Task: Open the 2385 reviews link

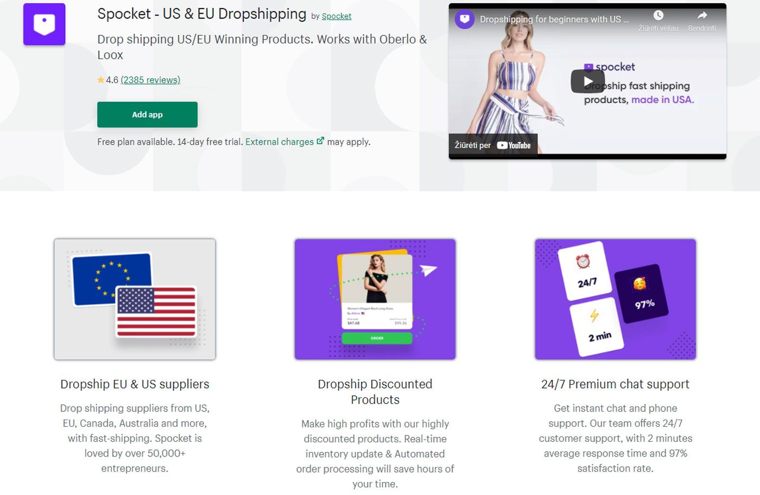Action: [x=150, y=80]
